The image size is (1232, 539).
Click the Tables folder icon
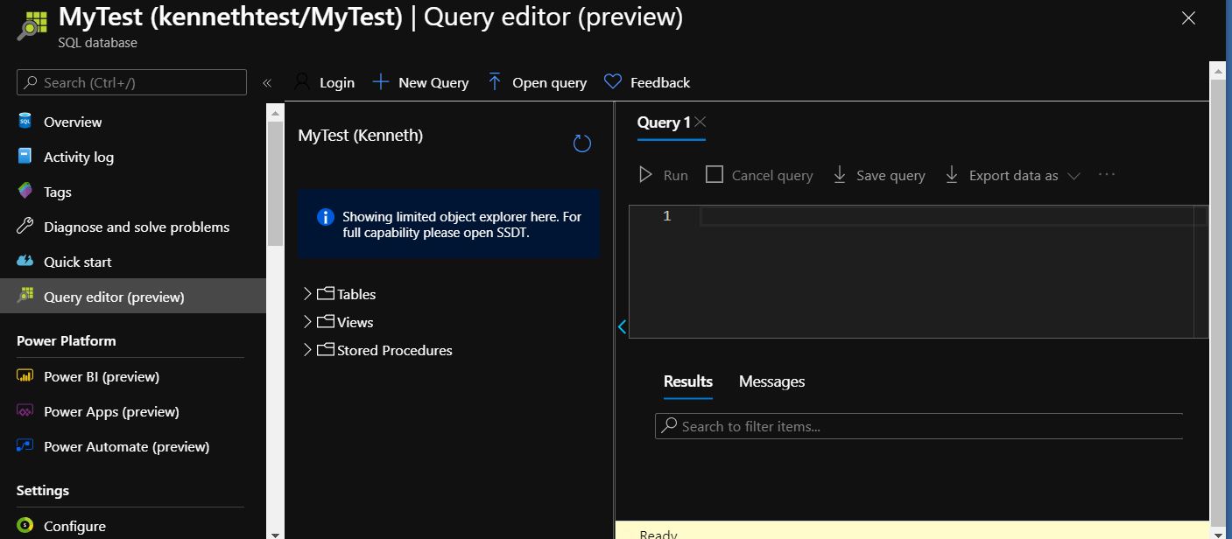click(326, 294)
